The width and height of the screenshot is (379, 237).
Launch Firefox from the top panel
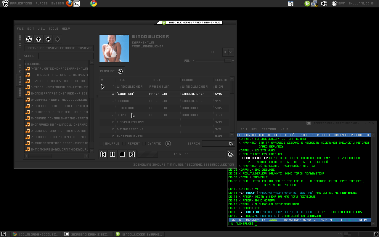coord(69,4)
